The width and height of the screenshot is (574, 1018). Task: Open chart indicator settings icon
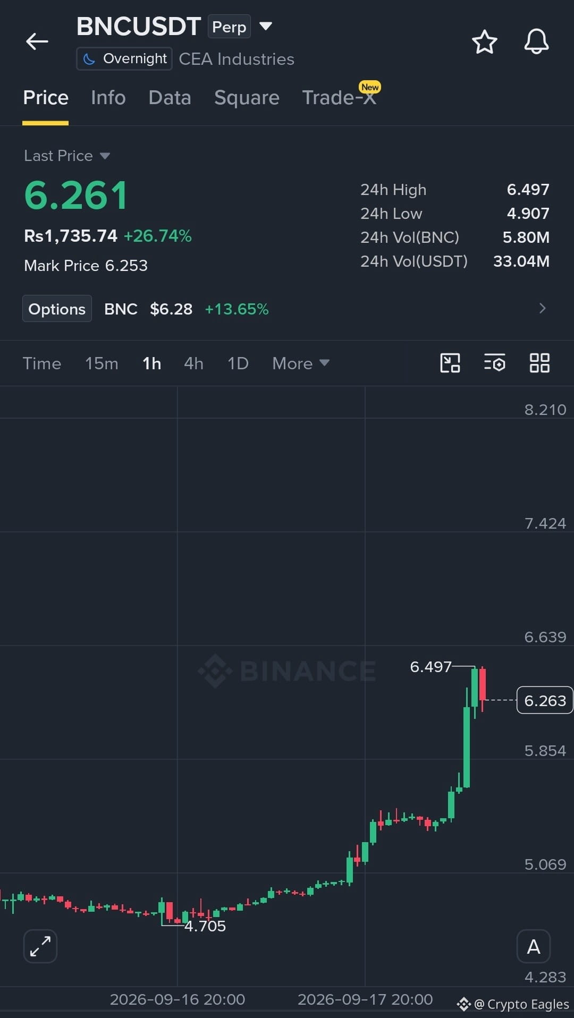pyautogui.click(x=494, y=363)
